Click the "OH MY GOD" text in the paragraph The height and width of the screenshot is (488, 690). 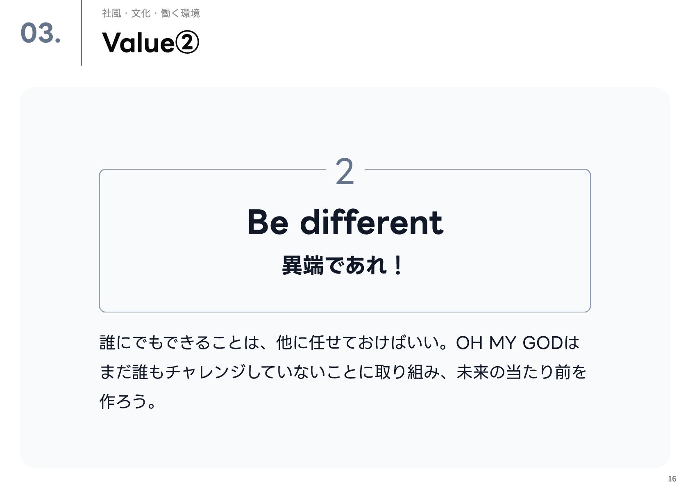509,343
